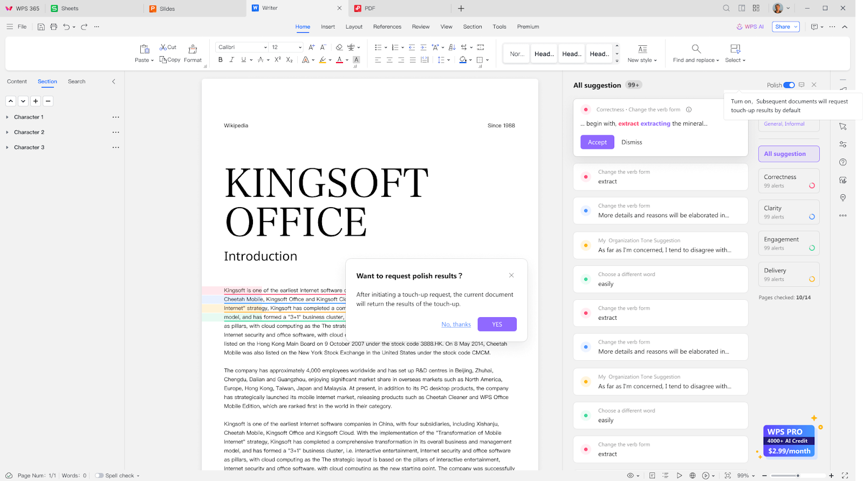Viewport: 863px width, 481px height.
Task: Open the WPS AI assistant
Action: point(750,27)
